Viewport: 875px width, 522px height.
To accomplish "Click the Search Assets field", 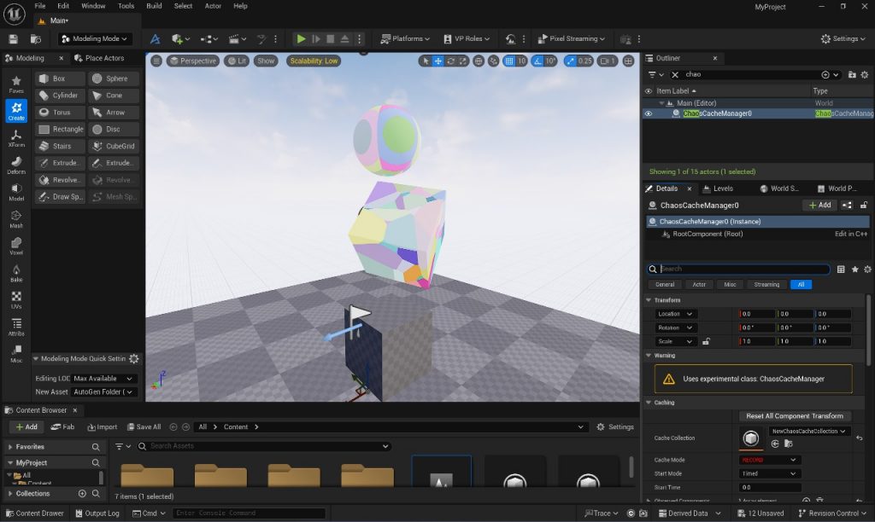I will [x=263, y=446].
